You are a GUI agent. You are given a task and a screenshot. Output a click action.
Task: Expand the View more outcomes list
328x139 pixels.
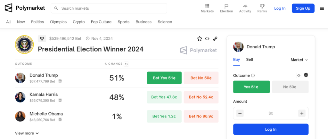pyautogui.click(x=27, y=133)
